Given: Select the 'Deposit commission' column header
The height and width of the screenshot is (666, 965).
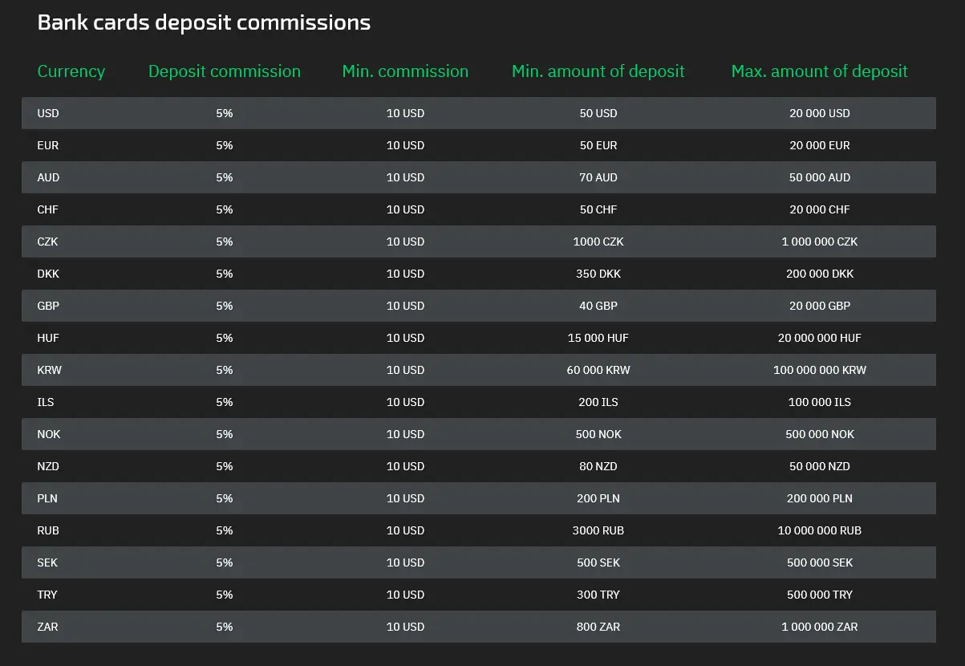Looking at the screenshot, I should (225, 71).
